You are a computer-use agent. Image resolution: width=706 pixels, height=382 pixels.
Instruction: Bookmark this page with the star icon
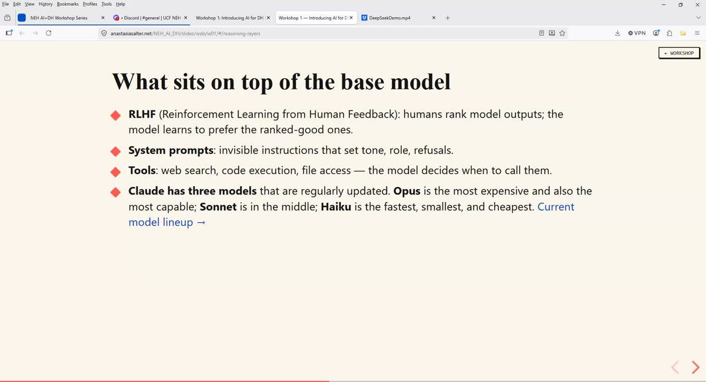tap(562, 33)
